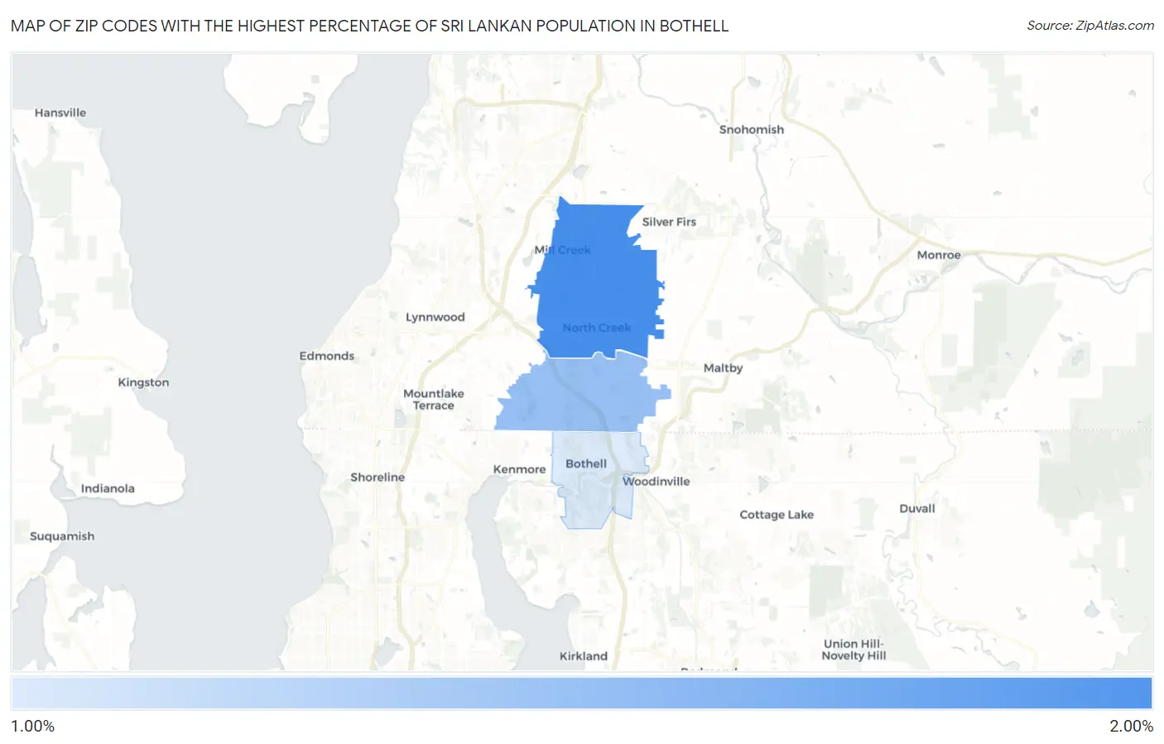Click the Edmonds map label
1164x744 pixels.
327,356
